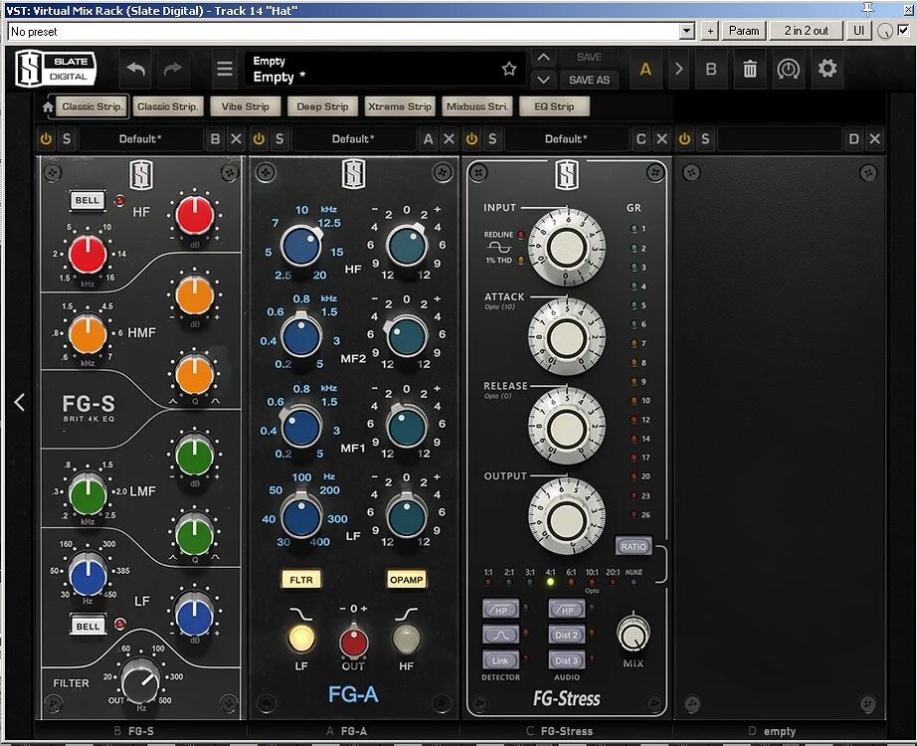Enable the Link detector button
The image size is (917, 746).
coord(500,660)
